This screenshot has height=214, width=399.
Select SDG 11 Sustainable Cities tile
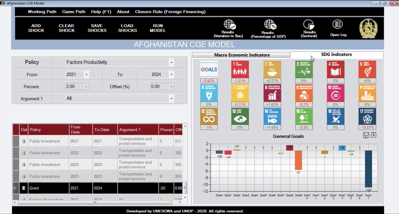[x=367, y=93]
